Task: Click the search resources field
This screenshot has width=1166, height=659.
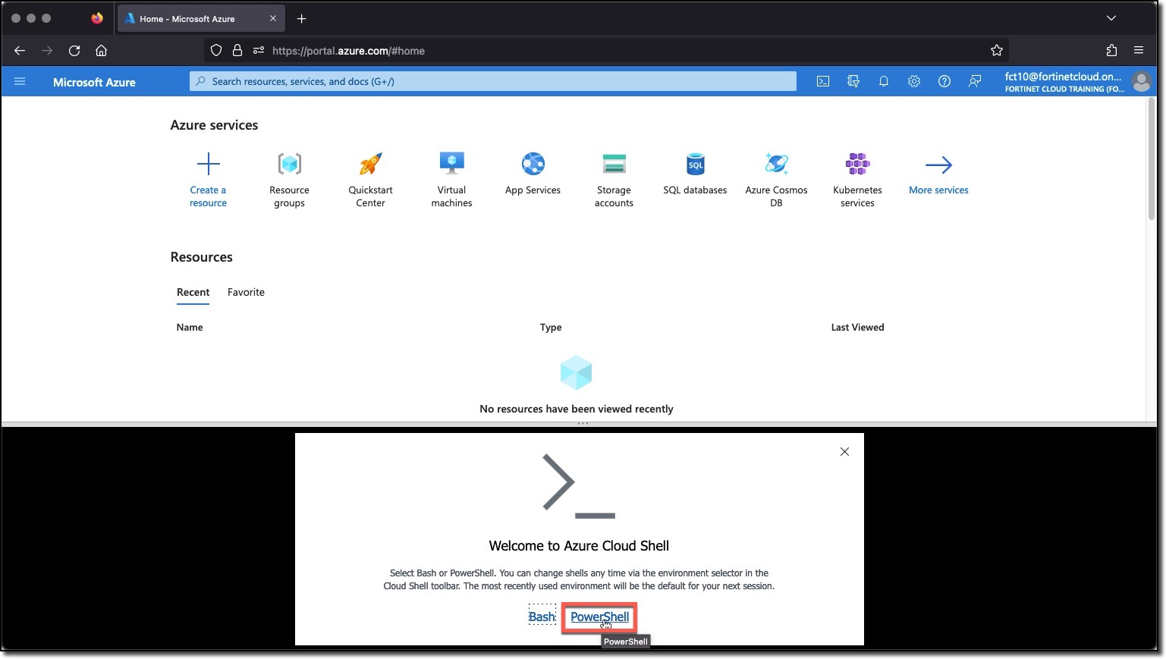Action: pos(493,81)
